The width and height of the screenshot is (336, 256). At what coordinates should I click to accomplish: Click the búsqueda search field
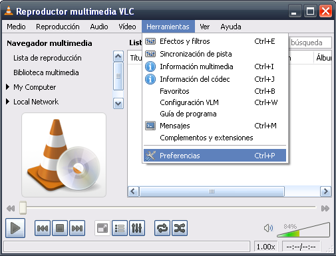point(310,43)
